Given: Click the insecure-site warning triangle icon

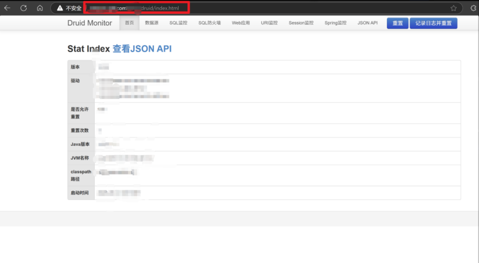Looking at the screenshot, I should click(60, 8).
